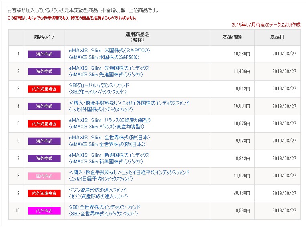Click the 商品タイプ column header

click(x=44, y=37)
